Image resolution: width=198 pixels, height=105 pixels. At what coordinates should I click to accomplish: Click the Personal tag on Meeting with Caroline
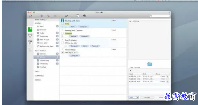84,36
